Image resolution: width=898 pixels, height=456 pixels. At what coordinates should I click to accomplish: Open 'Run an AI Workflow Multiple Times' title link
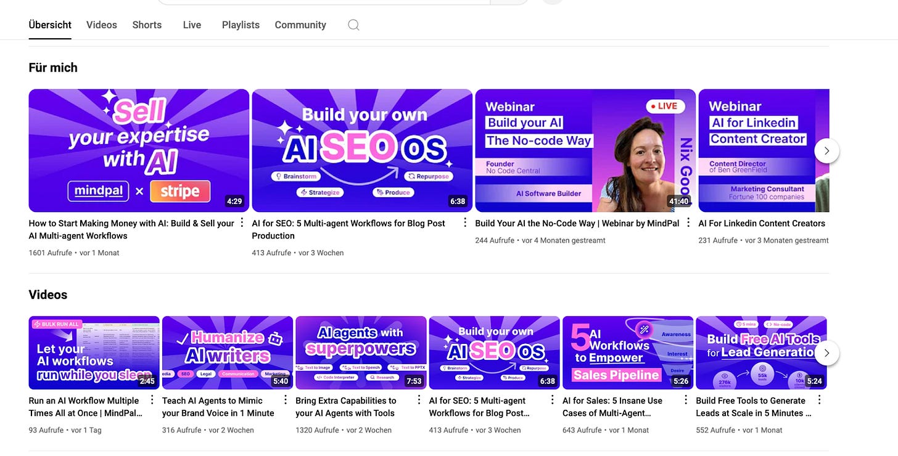pyautogui.click(x=86, y=407)
